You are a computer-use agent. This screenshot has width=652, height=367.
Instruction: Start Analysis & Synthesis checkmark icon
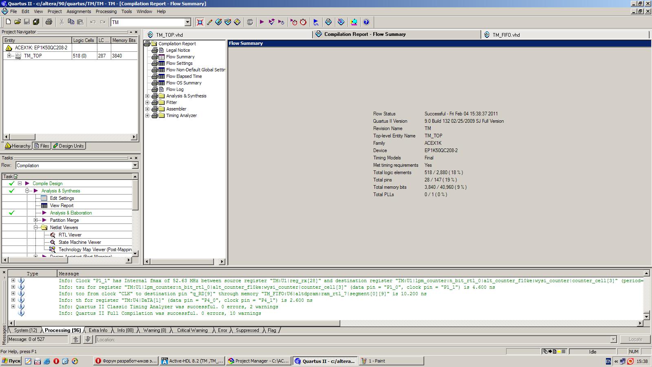pos(272,22)
